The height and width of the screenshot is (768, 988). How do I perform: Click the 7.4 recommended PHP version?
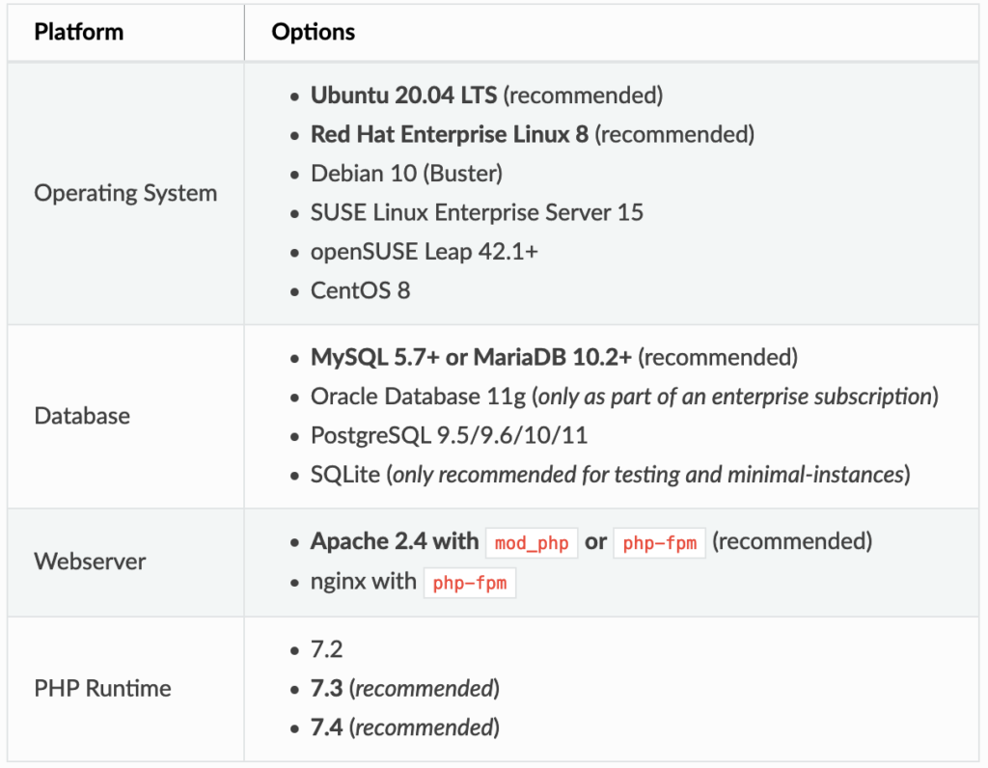click(327, 727)
